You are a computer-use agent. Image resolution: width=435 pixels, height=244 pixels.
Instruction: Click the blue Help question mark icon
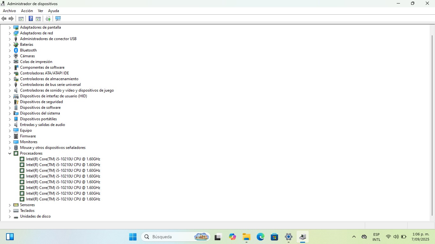(31, 19)
